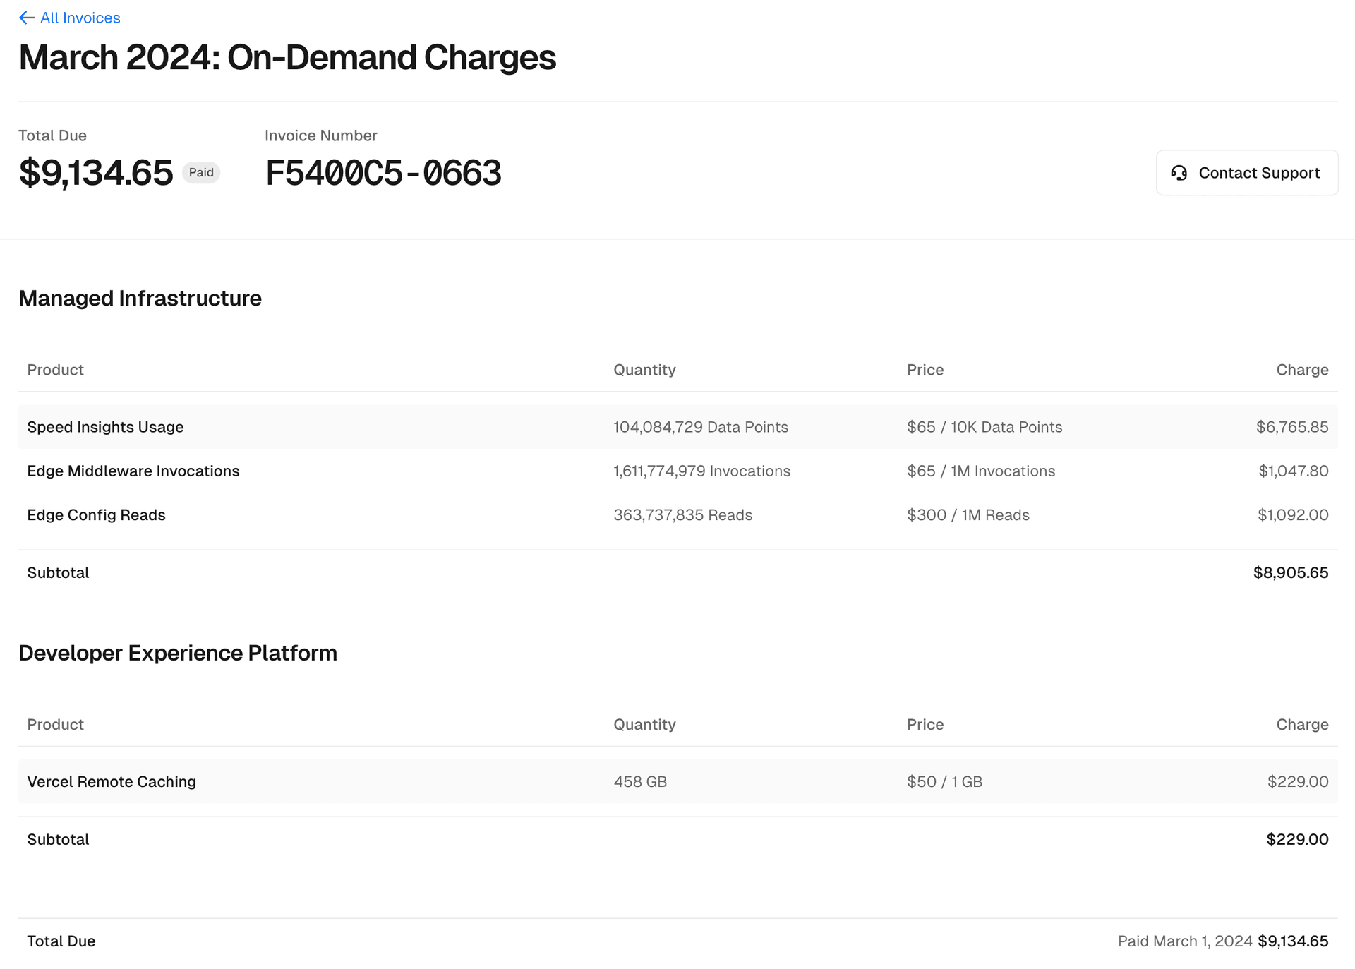The height and width of the screenshot is (969, 1355).
Task: Click the Managed Infrastructure section heading
Action: pyautogui.click(x=140, y=298)
